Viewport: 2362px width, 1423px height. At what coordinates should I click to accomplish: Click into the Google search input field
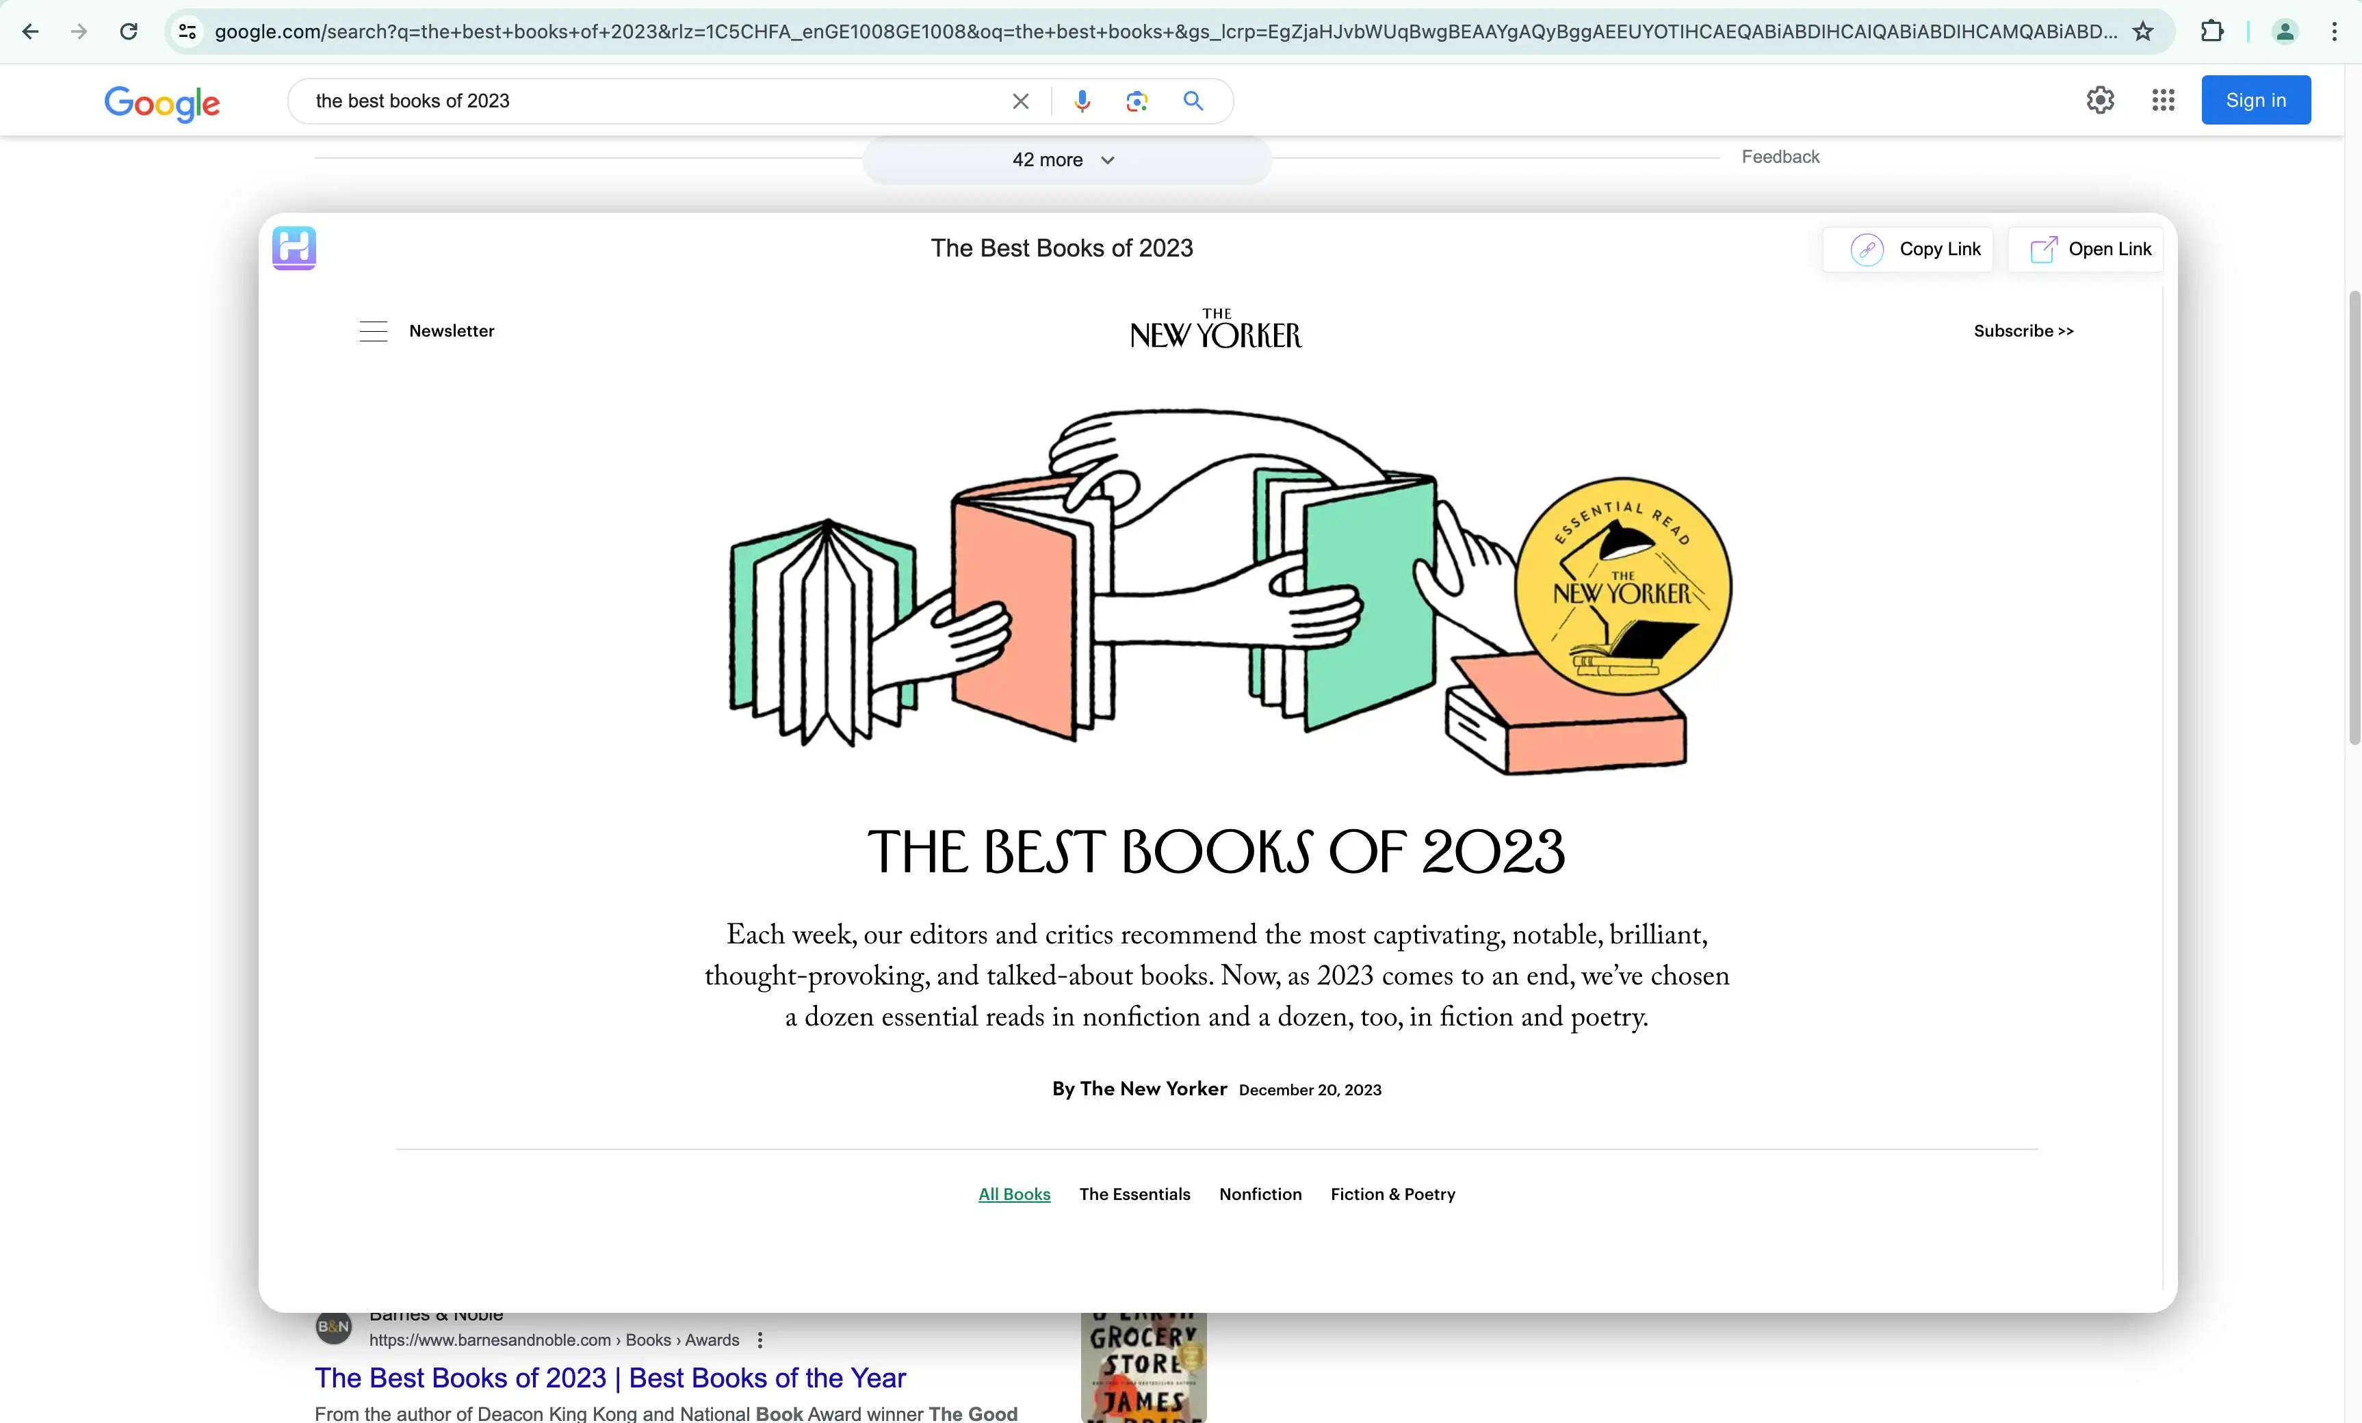point(652,101)
